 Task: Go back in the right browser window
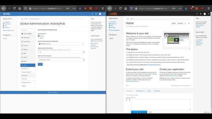[x=110, y=8]
